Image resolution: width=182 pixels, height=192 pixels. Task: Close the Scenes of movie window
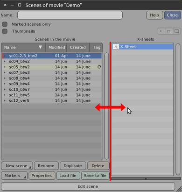point(5,5)
